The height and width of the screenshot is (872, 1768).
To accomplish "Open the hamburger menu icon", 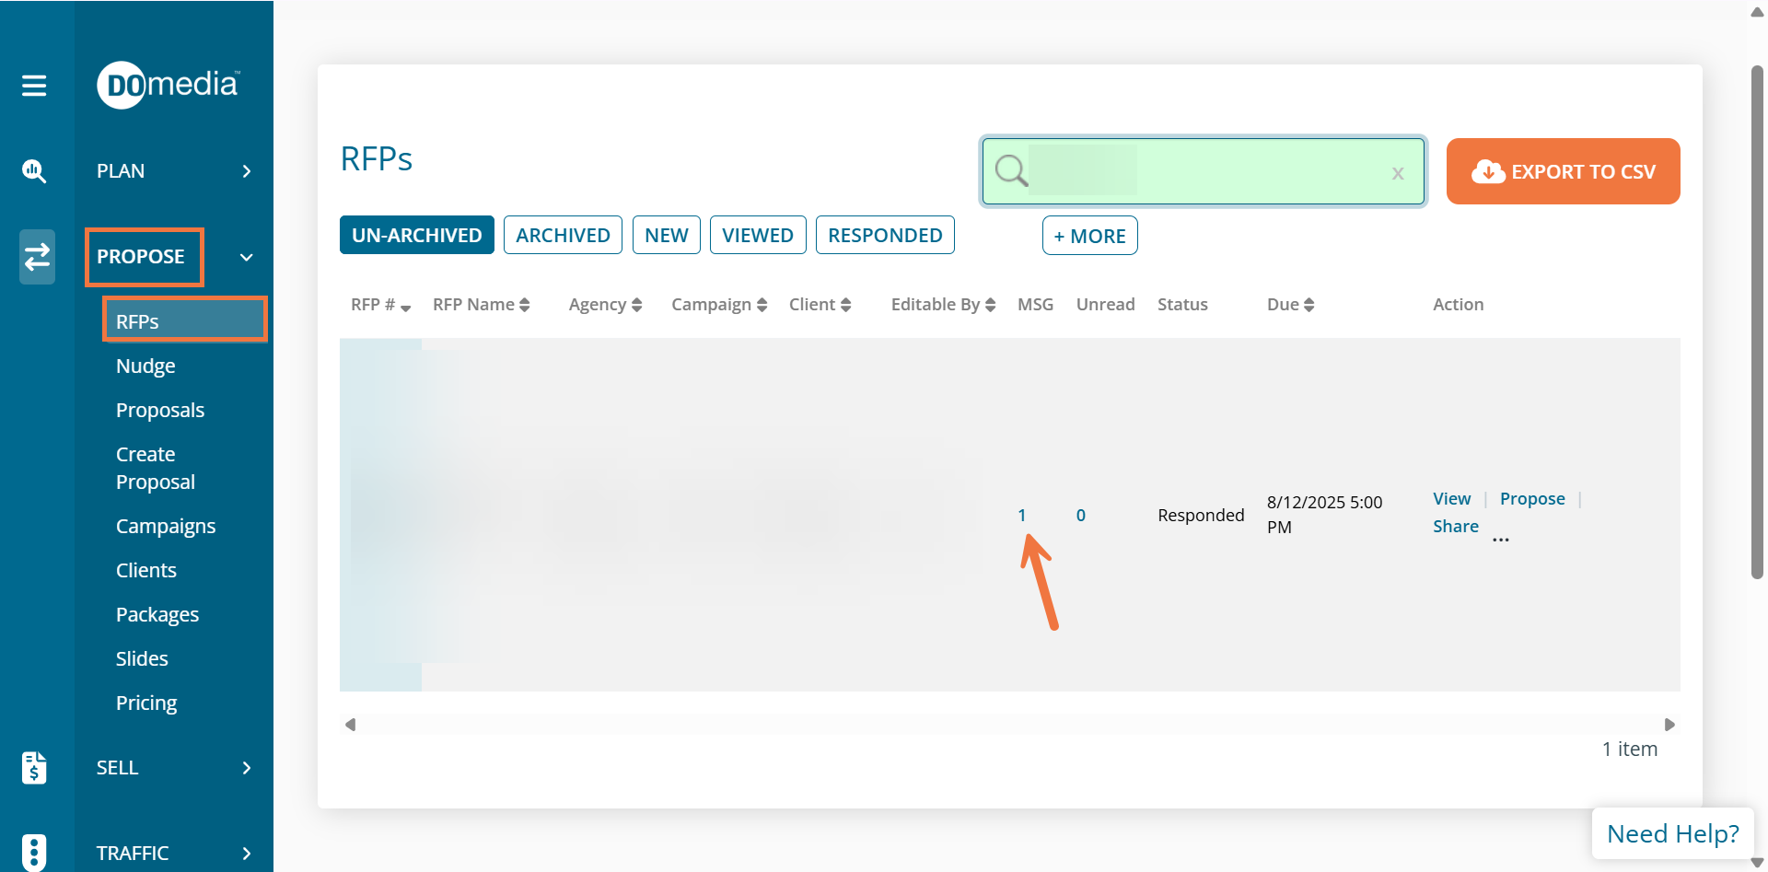I will click(x=34, y=86).
